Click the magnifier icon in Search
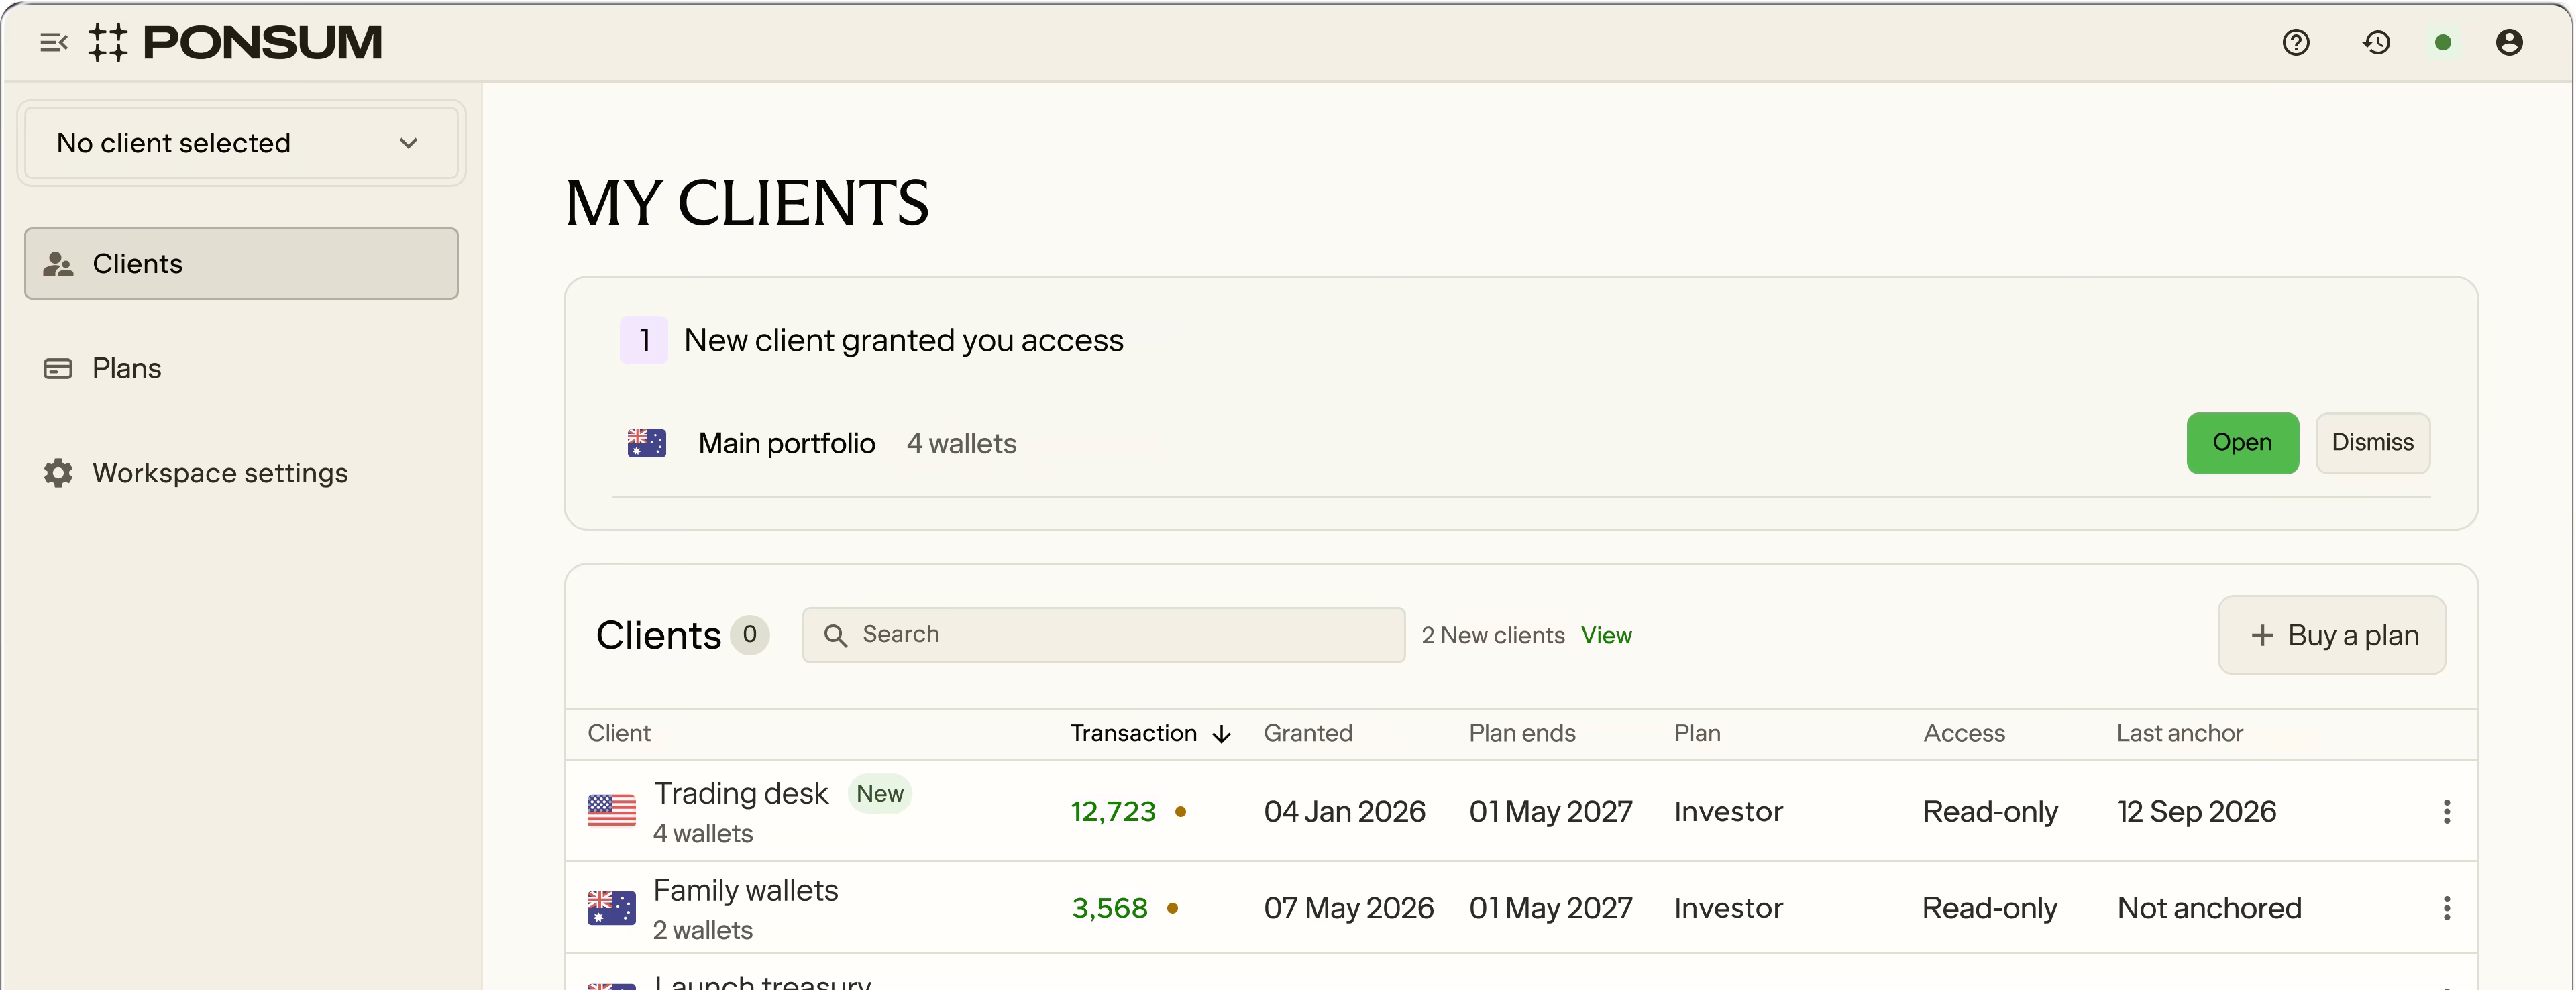This screenshot has width=2576, height=990. [835, 635]
